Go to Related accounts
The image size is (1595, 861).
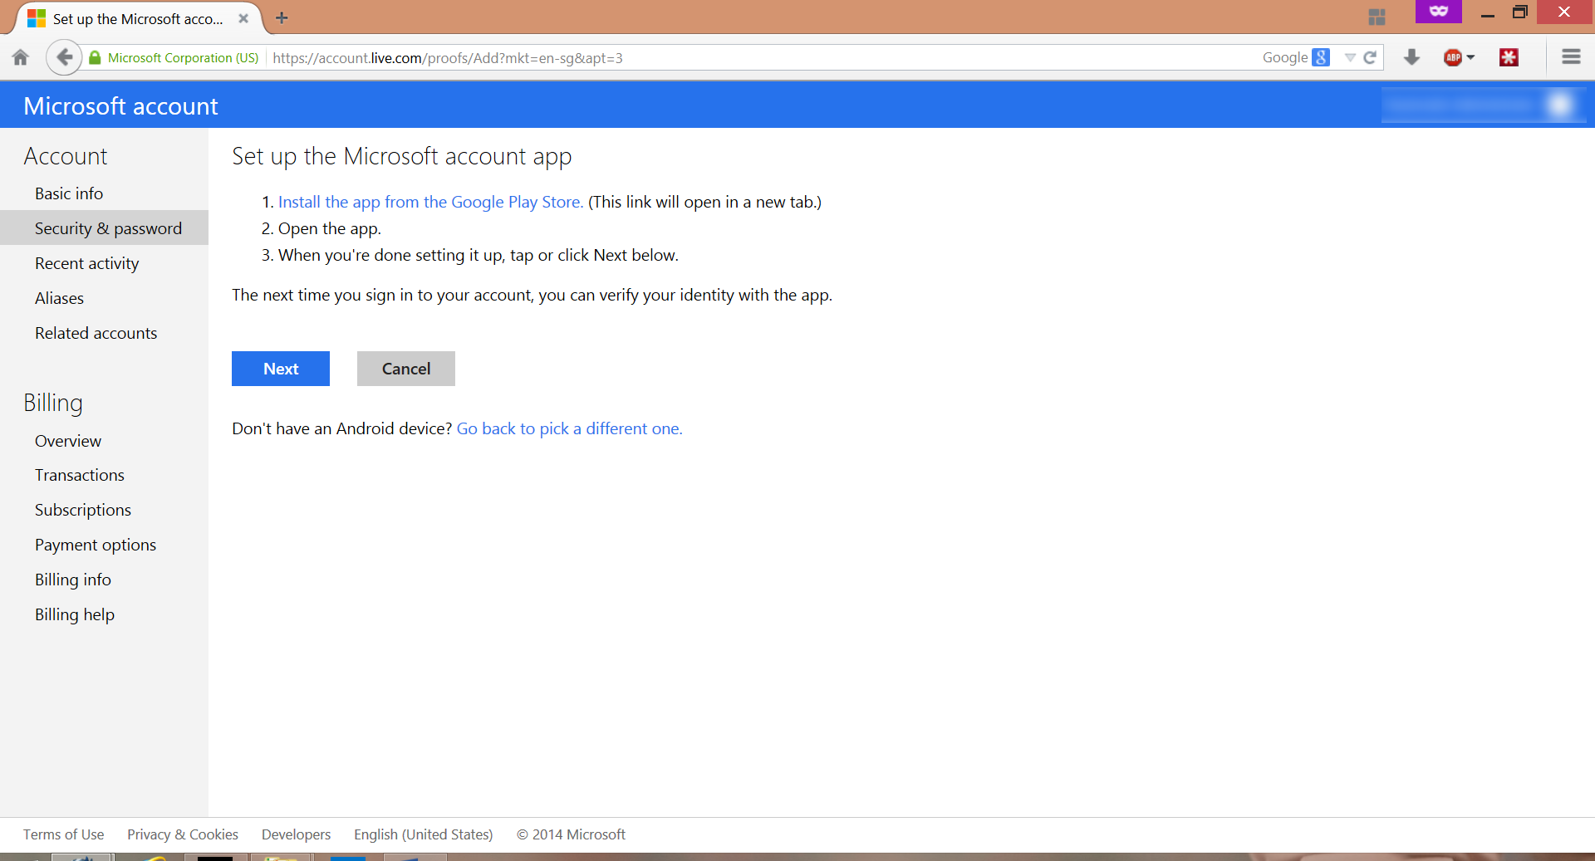[96, 333]
